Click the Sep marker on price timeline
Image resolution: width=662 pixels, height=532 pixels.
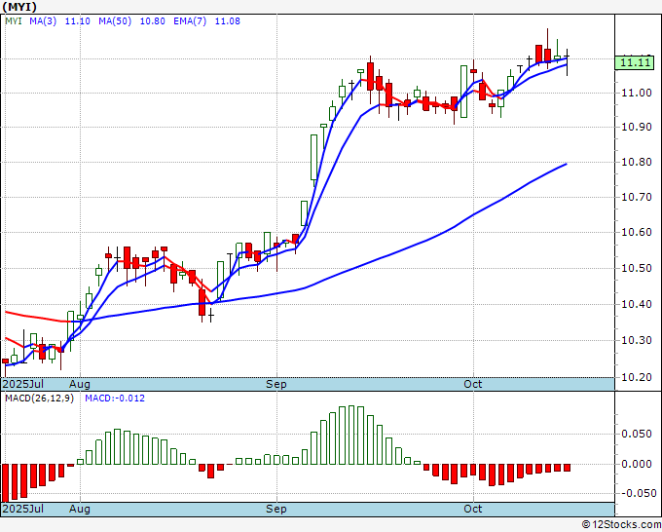[x=276, y=384]
